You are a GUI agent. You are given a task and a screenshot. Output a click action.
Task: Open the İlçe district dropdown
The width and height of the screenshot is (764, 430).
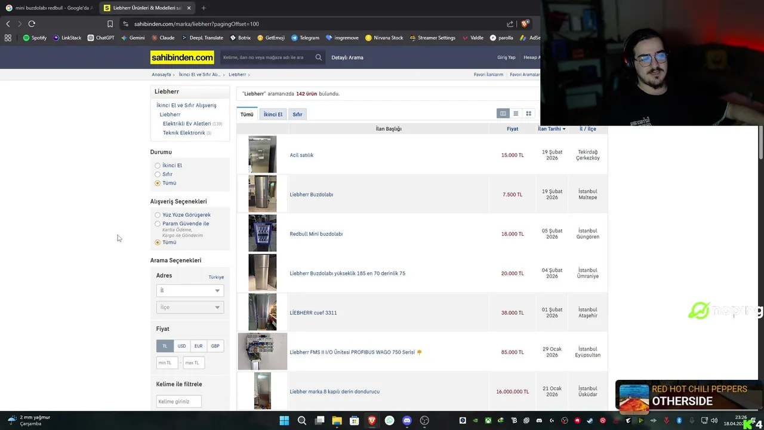click(x=190, y=307)
